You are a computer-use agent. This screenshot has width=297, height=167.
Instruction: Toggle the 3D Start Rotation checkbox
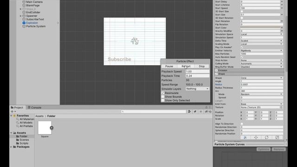pyautogui.click(x=242, y=18)
